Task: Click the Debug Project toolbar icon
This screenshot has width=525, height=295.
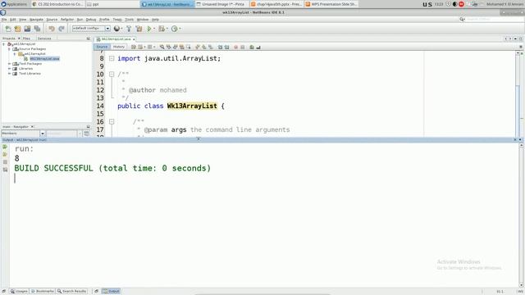Action: [x=162, y=29]
